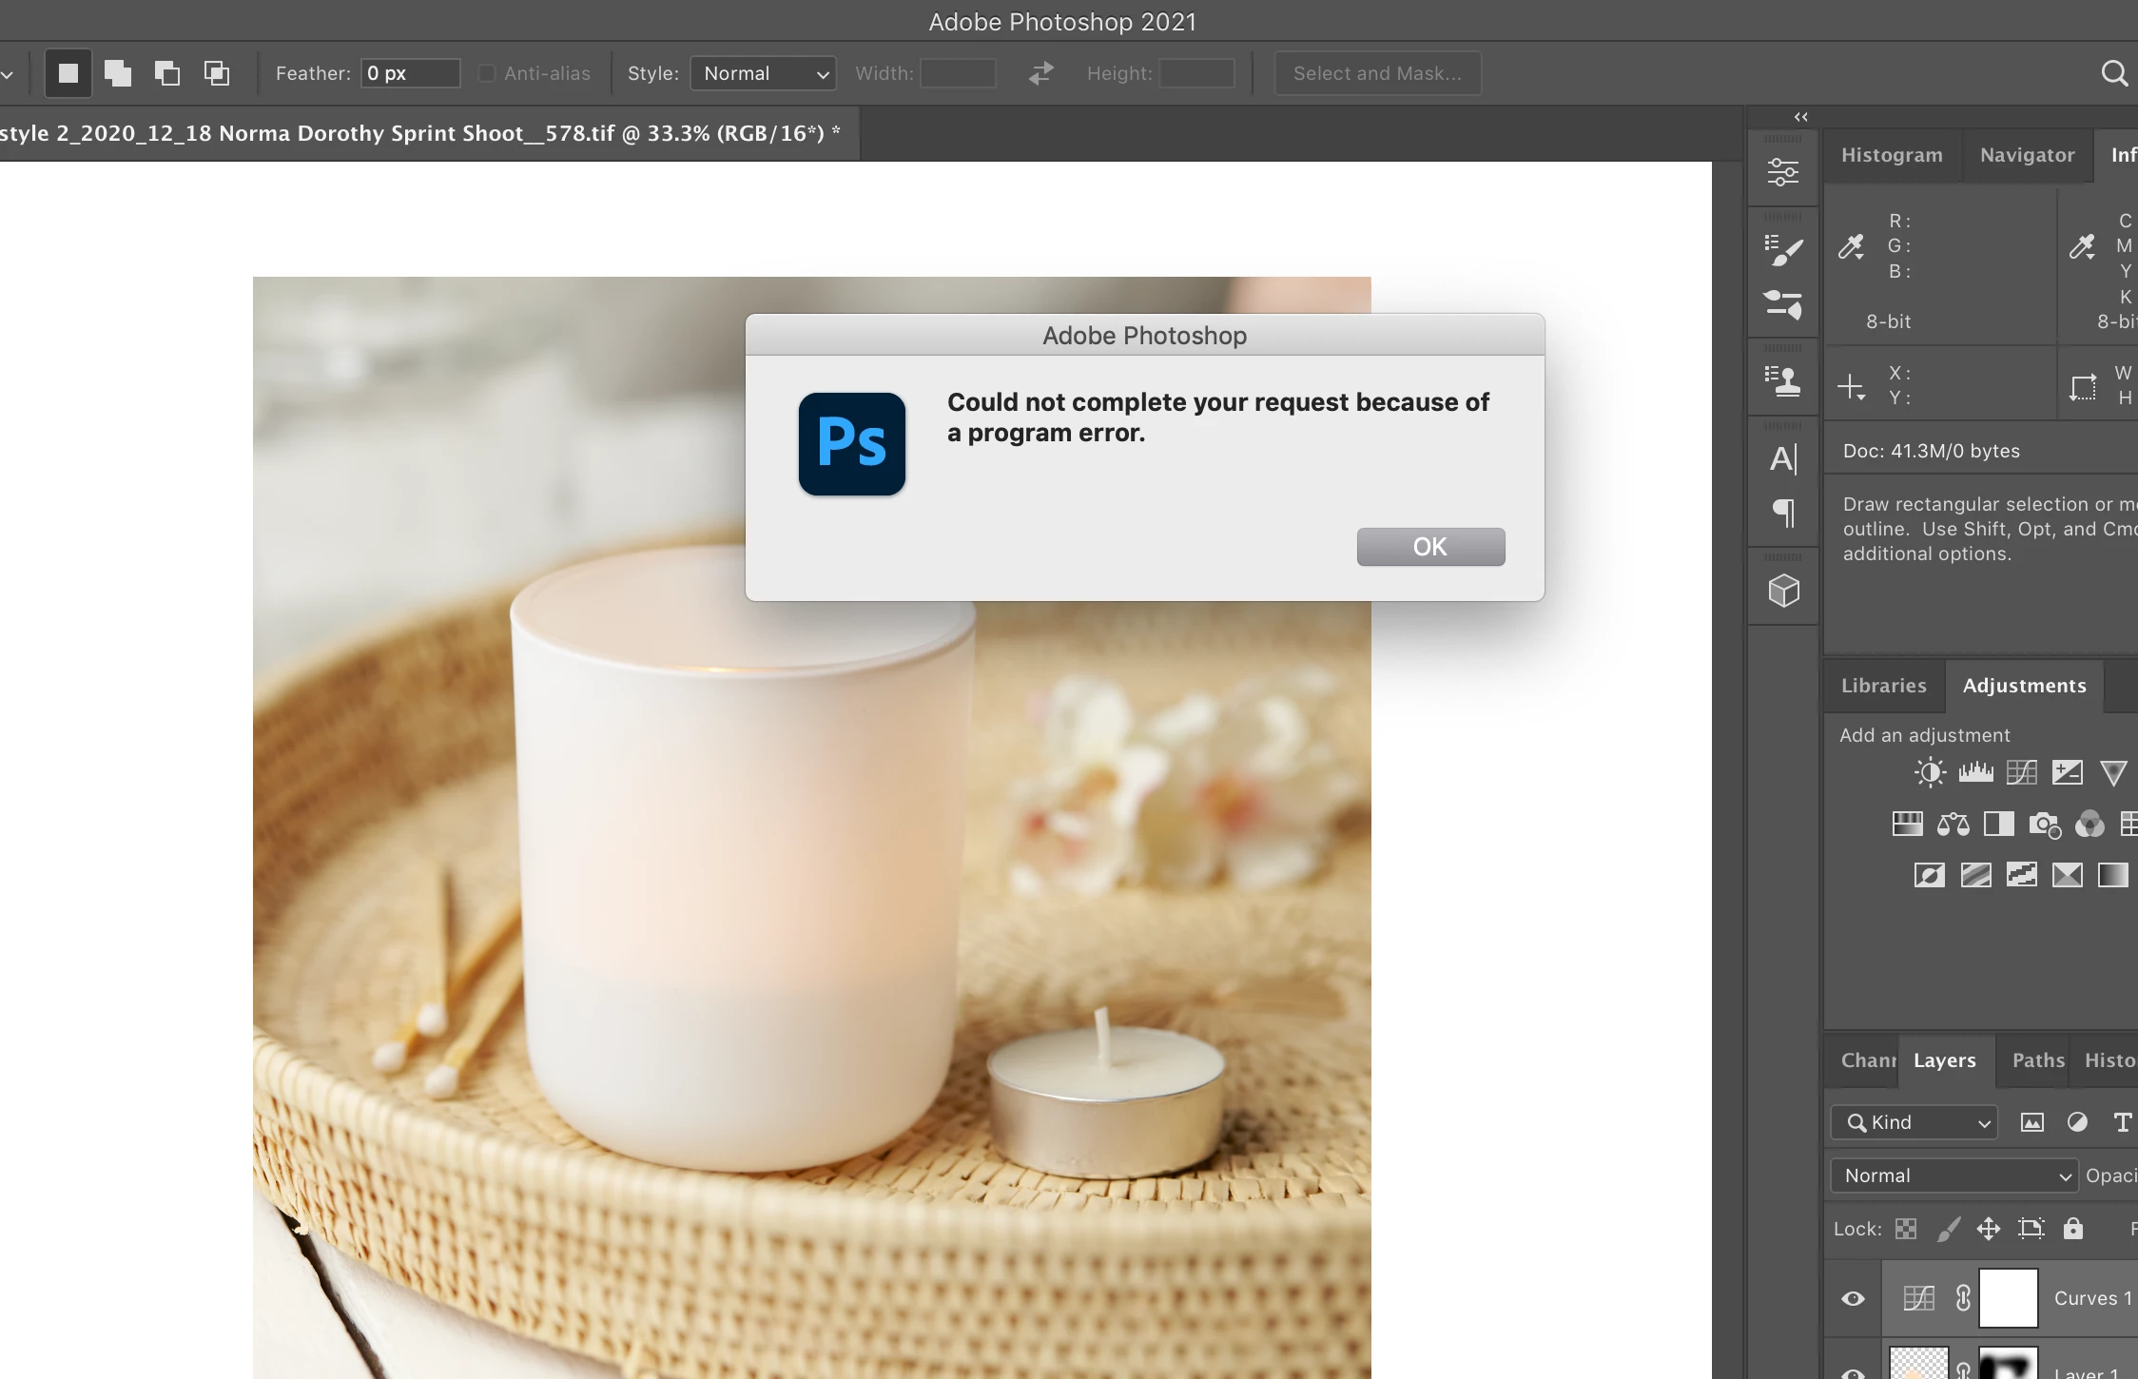Viewport: 2138px width, 1379px height.
Task: Toggle the Anti-alias checkbox
Action: pos(487,73)
